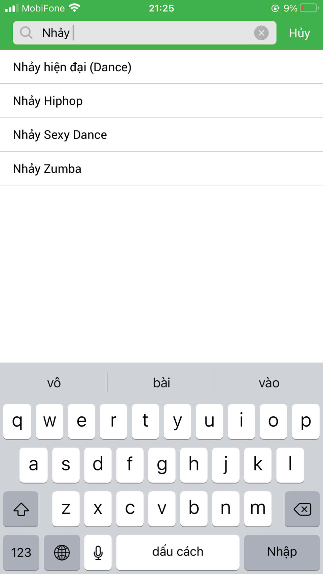Viewport: 323px width, 574px height.
Task: Tap the Nhập enter key
Action: pos(282,552)
